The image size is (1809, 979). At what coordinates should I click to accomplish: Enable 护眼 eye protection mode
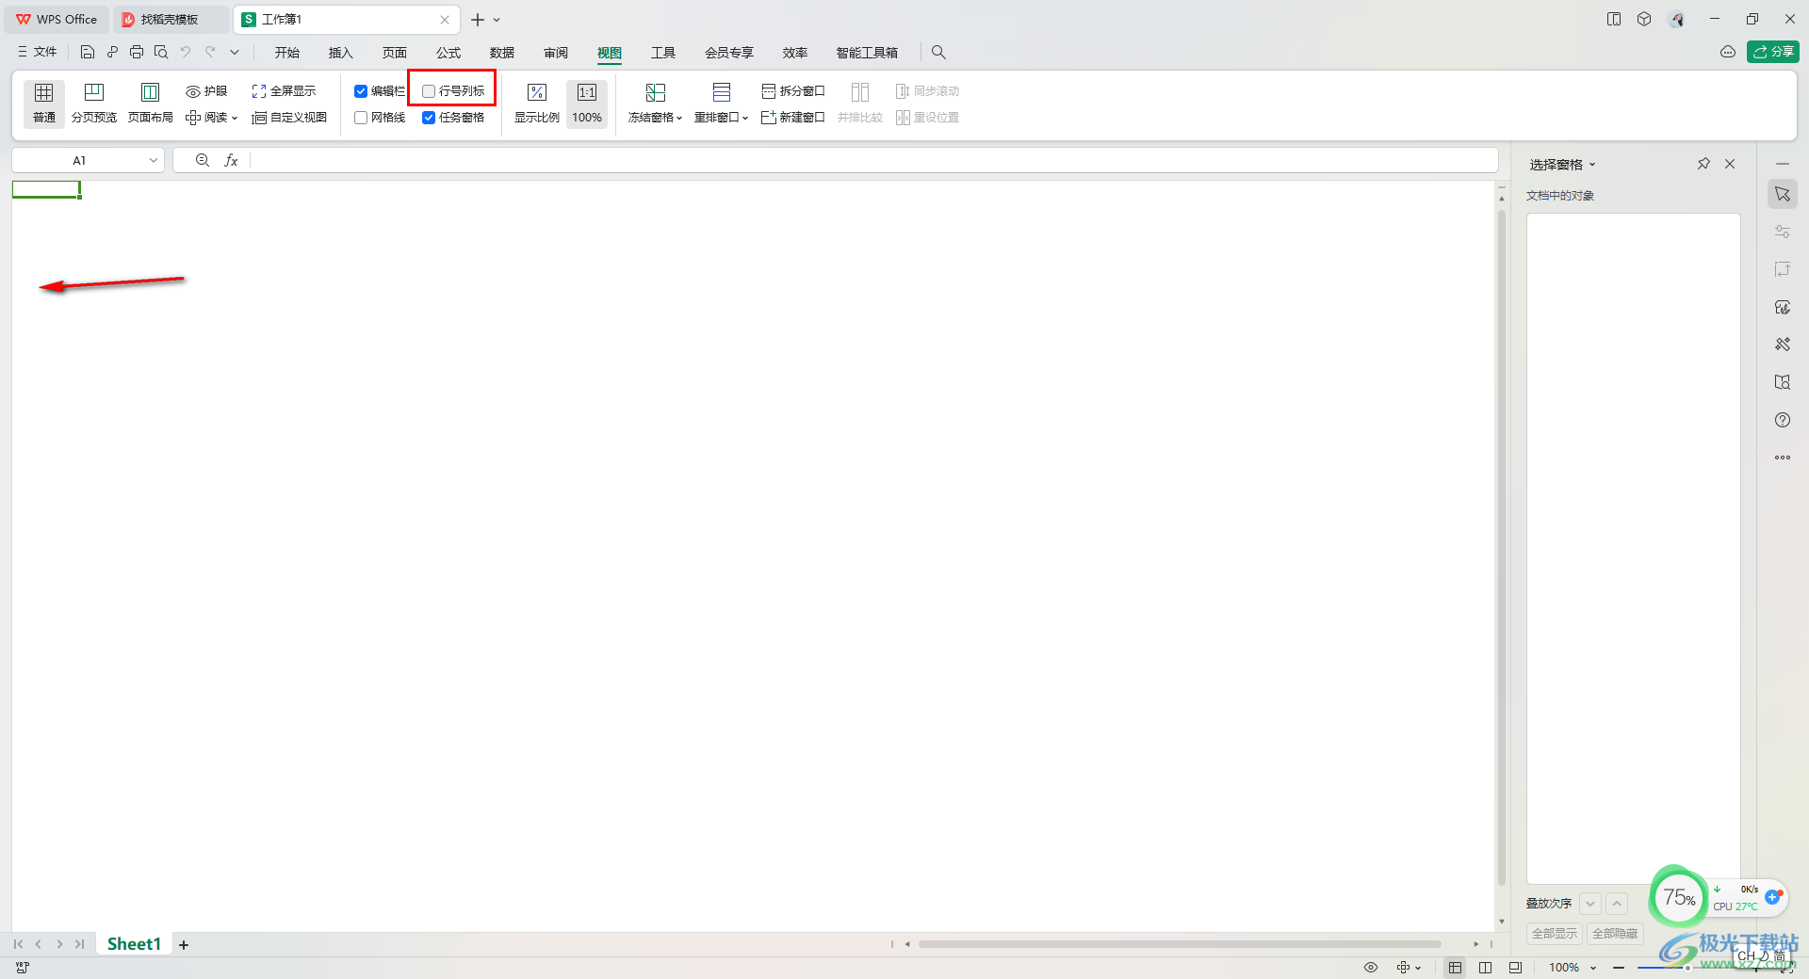(206, 91)
